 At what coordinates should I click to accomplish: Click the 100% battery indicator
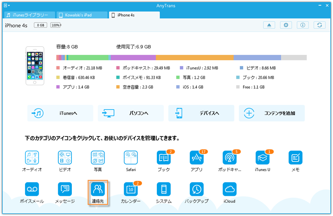(56, 25)
